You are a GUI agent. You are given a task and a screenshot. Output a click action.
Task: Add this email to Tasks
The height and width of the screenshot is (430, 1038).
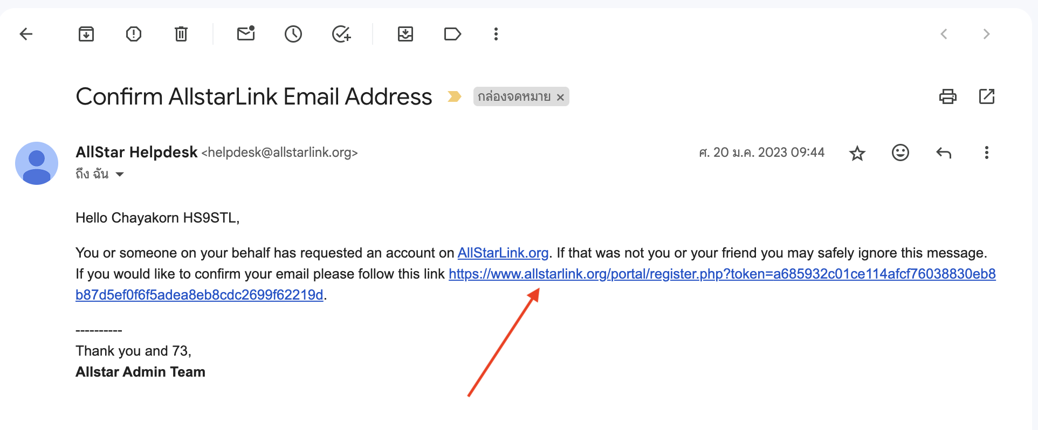pos(341,34)
